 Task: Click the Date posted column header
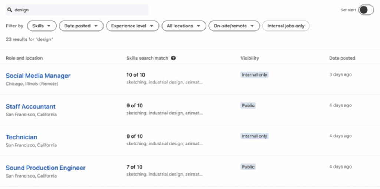(x=342, y=58)
